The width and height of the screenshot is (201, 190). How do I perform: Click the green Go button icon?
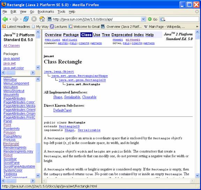coord(150,19)
